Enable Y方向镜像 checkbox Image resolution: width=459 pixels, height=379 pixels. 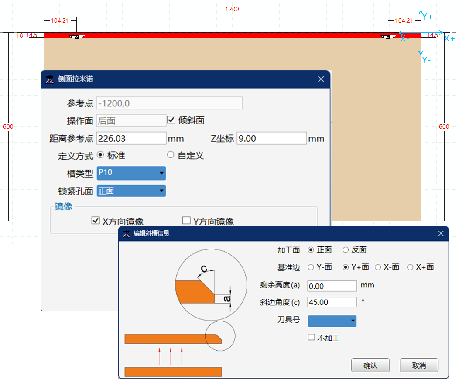pos(186,221)
